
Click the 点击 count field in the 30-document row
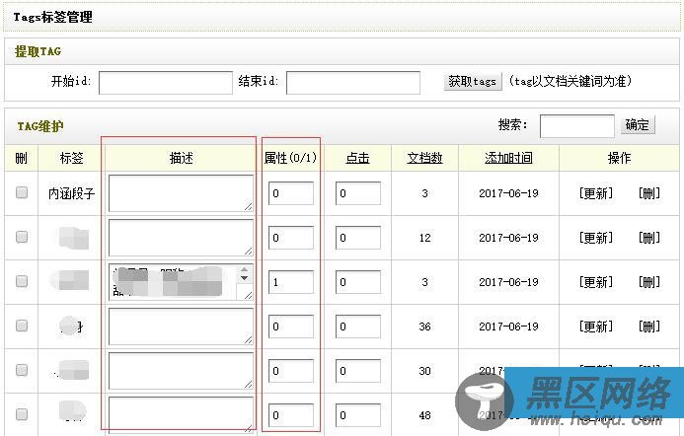[358, 371]
